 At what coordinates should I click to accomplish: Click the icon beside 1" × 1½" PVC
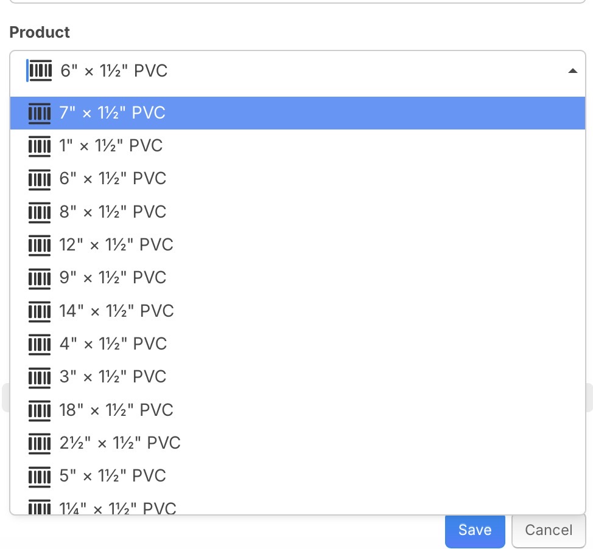coord(40,146)
